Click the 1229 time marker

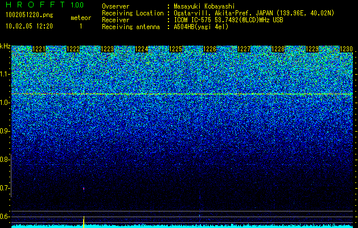[x=312, y=49]
